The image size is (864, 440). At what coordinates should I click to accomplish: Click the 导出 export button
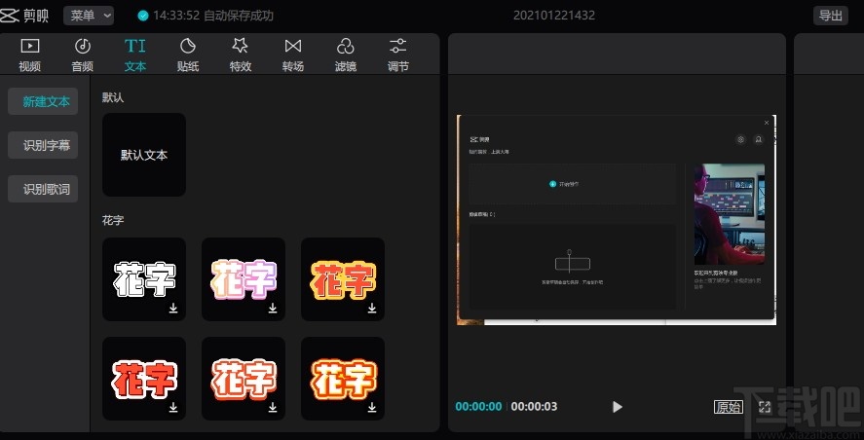coord(830,16)
